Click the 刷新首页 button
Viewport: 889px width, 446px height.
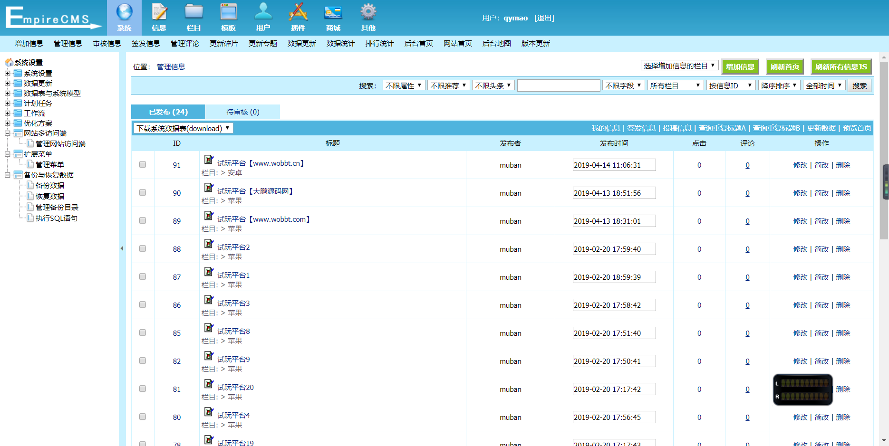tap(784, 66)
